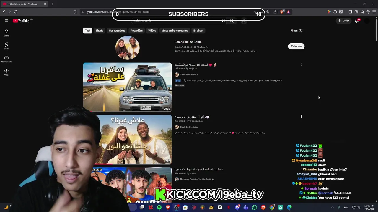Open the Filtres dropdown
This screenshot has width=378, height=212.
(296, 31)
